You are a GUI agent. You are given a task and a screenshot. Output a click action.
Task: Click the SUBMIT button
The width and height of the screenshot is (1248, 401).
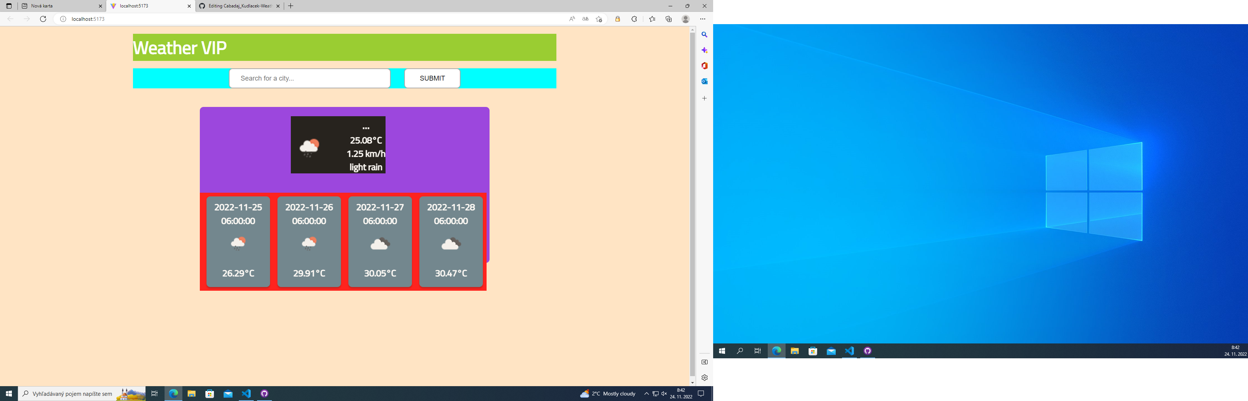(432, 78)
